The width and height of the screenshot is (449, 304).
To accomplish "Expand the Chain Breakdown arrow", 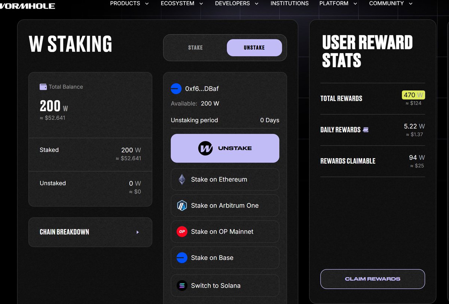I will 138,232.
